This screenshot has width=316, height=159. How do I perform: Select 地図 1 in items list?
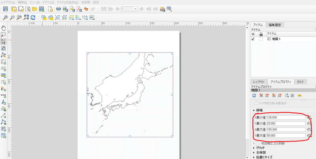point(276,39)
